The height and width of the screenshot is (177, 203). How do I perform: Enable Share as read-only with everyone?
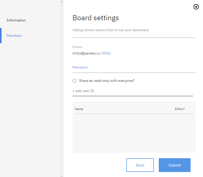(x=75, y=81)
